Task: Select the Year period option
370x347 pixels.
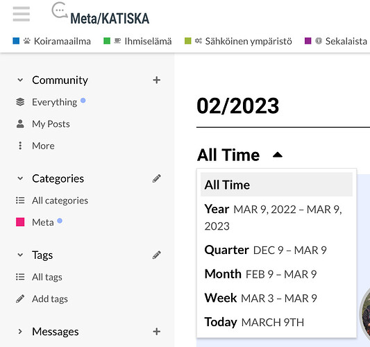Action: click(x=276, y=217)
